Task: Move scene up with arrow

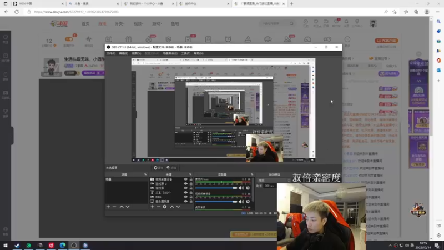Action: click(x=122, y=207)
